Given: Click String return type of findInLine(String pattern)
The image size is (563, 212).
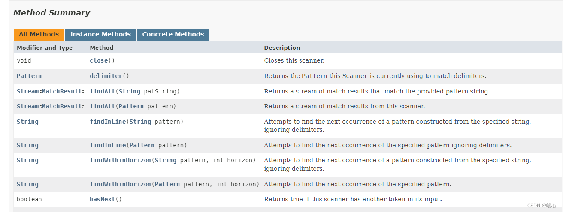Looking at the screenshot, I should (x=27, y=122).
